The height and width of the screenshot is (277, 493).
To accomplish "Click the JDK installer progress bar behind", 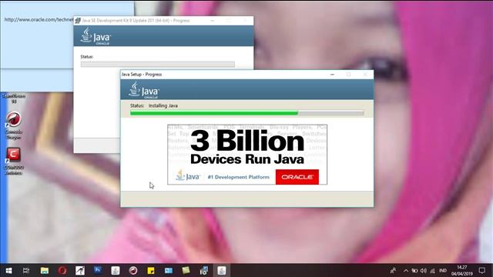I will coord(157,64).
